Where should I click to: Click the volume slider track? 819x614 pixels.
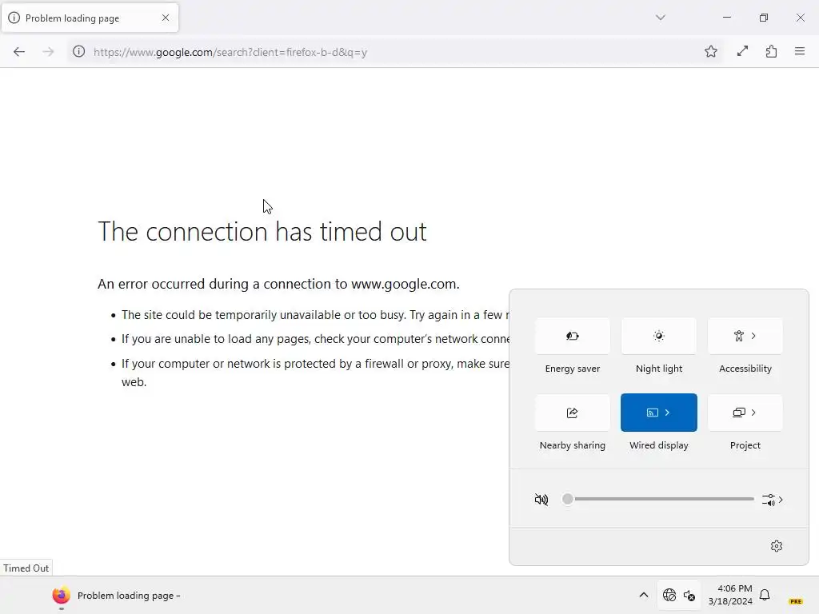(661, 499)
